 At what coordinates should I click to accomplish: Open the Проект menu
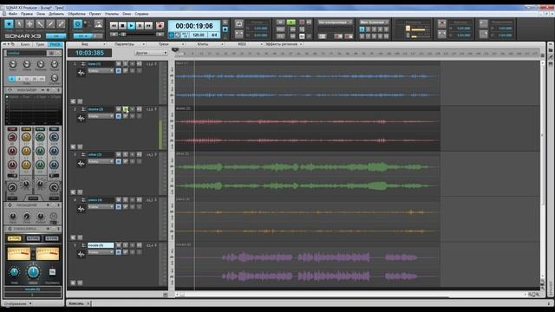coord(95,14)
